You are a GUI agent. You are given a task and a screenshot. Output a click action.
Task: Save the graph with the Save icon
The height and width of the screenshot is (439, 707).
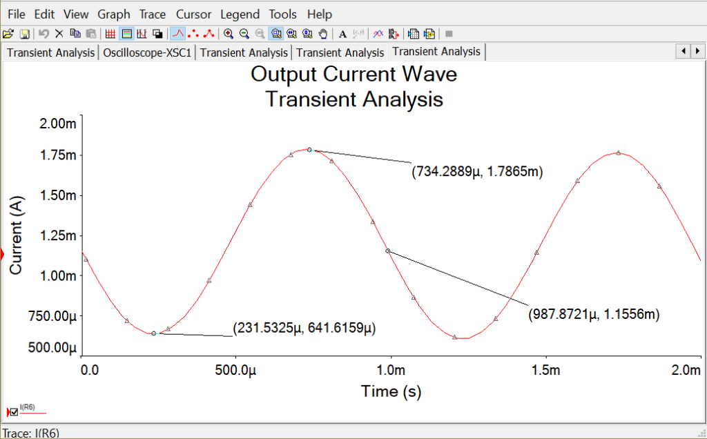click(x=23, y=33)
